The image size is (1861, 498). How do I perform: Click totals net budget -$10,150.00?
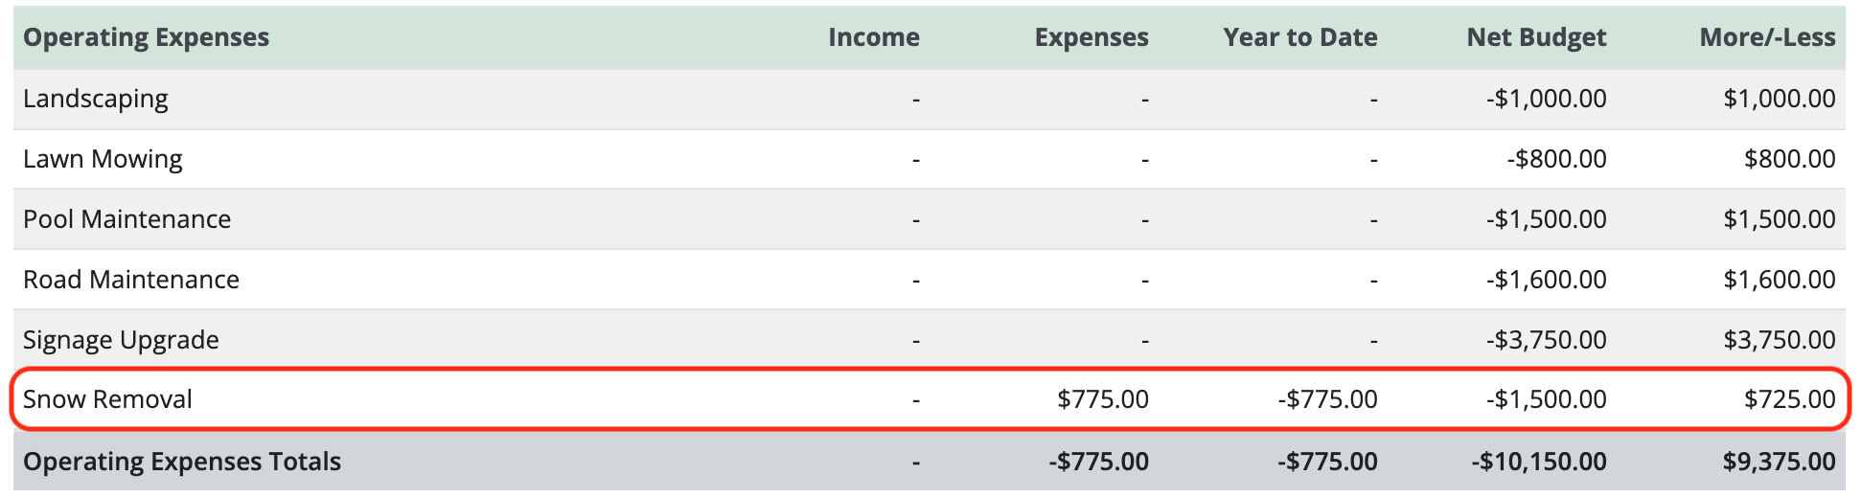pyautogui.click(x=1539, y=462)
